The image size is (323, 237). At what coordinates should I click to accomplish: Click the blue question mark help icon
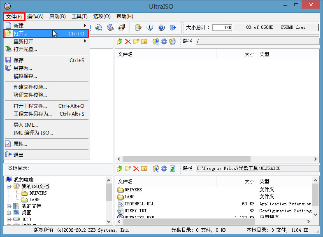[x=161, y=28]
